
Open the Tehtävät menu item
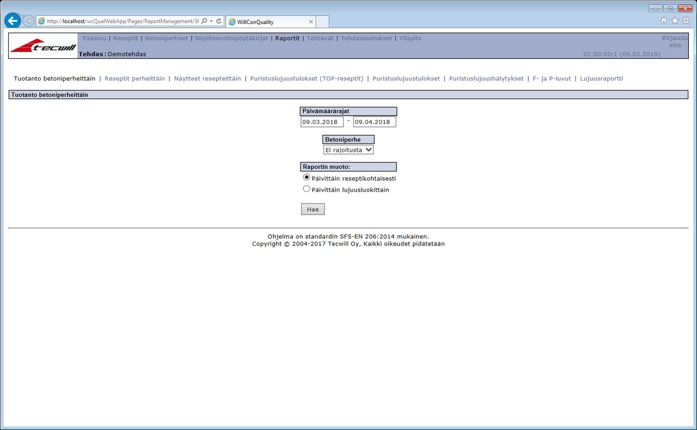coord(320,38)
